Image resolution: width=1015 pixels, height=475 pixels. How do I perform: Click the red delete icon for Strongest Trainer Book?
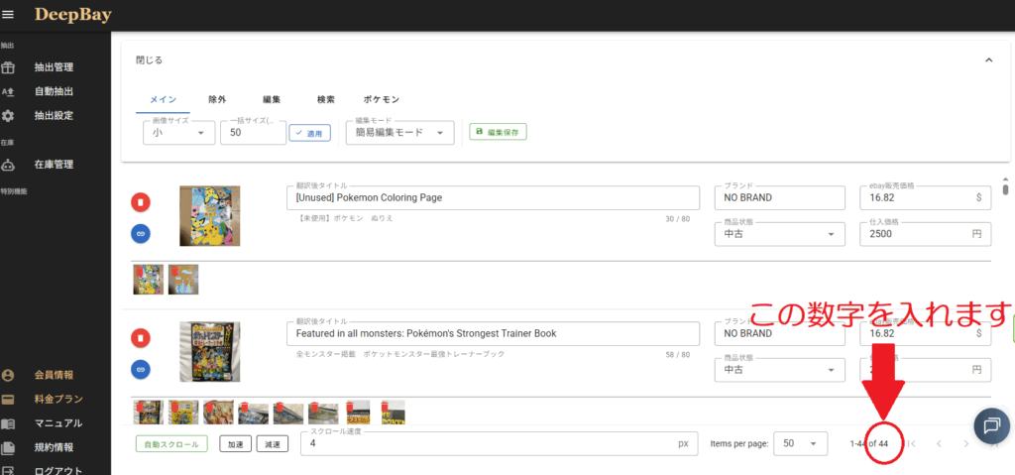point(141,338)
